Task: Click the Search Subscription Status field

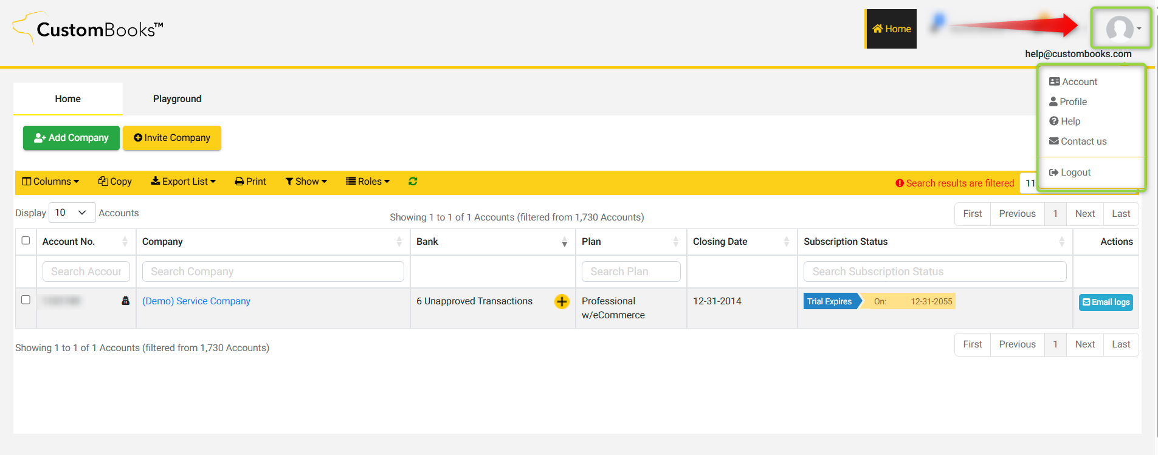Action: [x=935, y=272]
